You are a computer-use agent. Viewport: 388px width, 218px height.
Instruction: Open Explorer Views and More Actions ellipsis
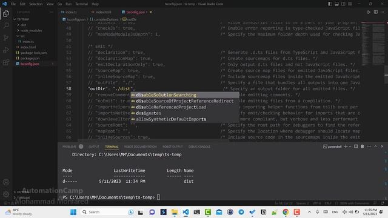[x=52, y=12]
